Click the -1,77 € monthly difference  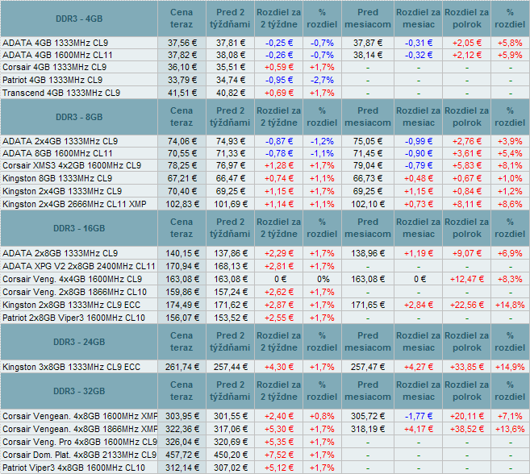click(419, 416)
